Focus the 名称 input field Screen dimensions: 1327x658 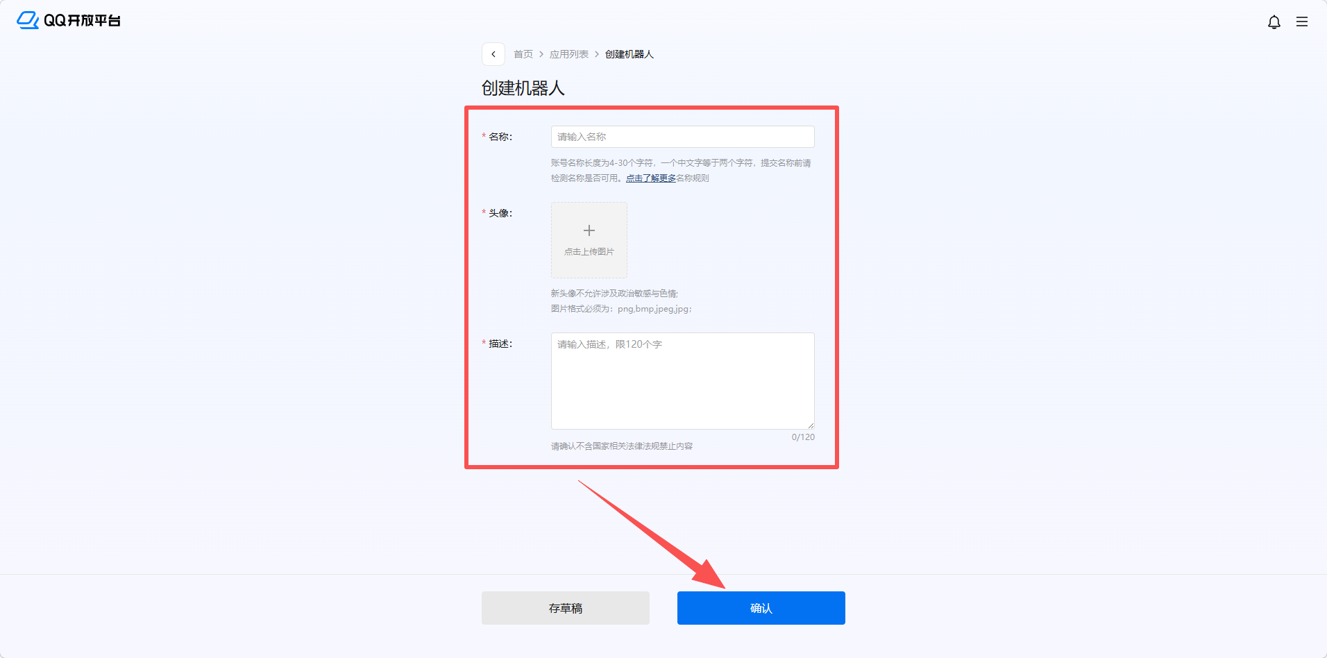coord(682,137)
